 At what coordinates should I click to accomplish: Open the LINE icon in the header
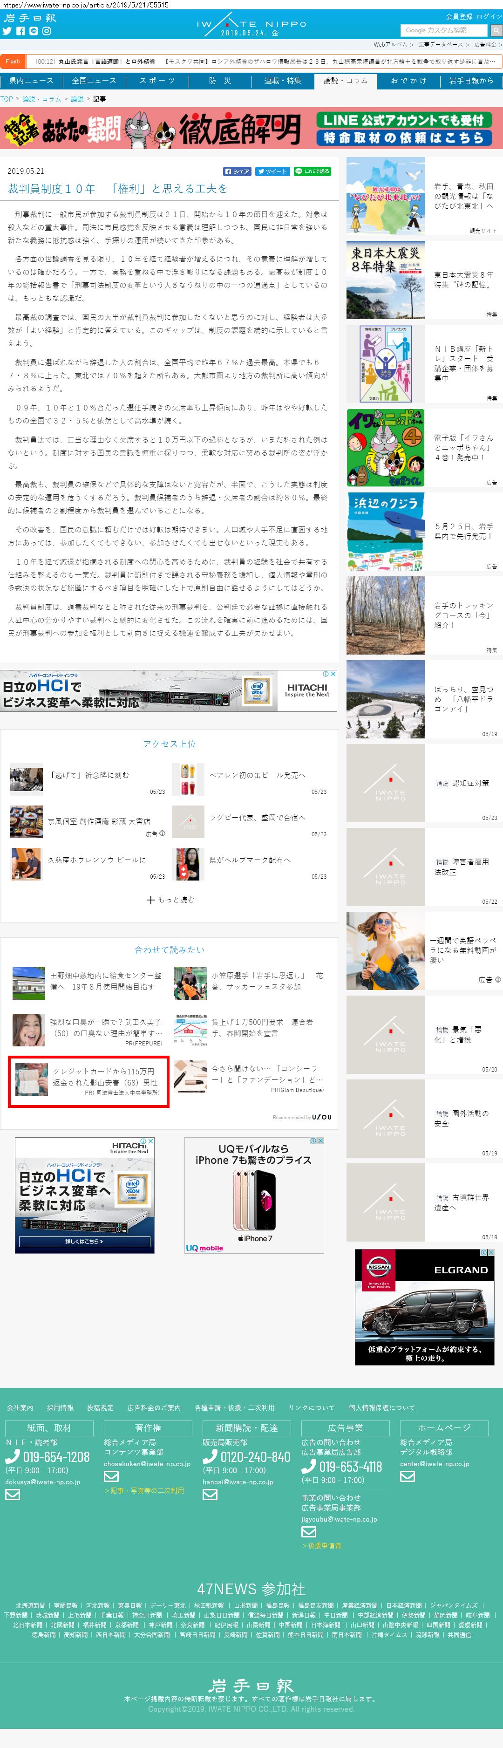(33, 31)
